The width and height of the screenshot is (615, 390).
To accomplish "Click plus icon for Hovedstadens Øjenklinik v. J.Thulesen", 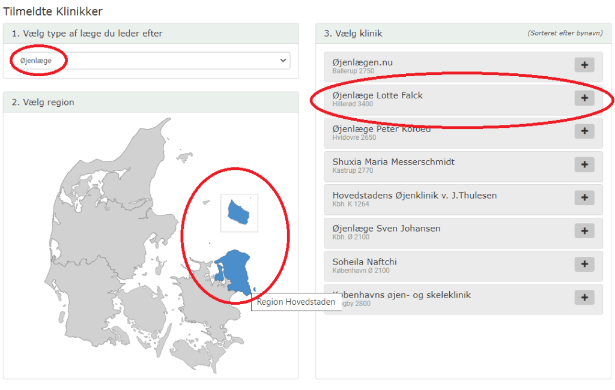I will click(x=584, y=197).
